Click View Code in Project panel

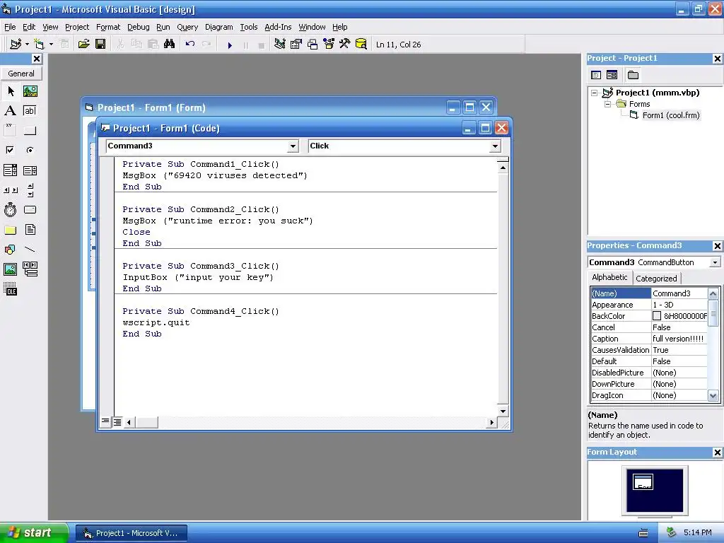[596, 75]
